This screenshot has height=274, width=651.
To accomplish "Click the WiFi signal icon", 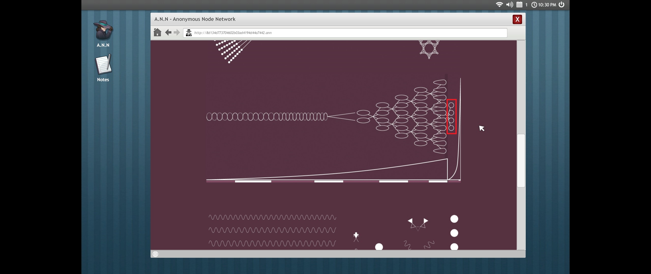I will point(499,5).
